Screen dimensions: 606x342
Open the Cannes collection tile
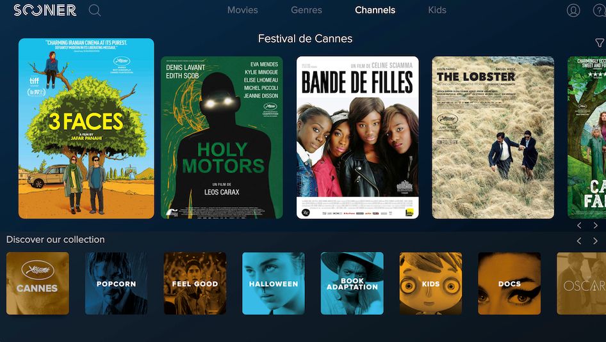click(38, 283)
